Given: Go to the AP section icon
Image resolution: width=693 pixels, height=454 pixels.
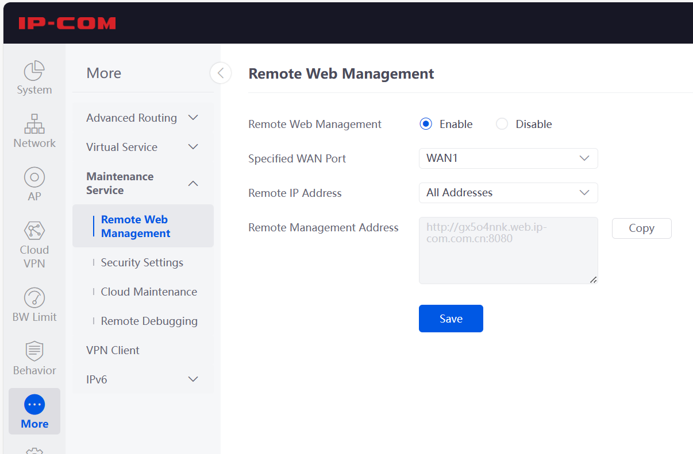Looking at the screenshot, I should point(34,177).
